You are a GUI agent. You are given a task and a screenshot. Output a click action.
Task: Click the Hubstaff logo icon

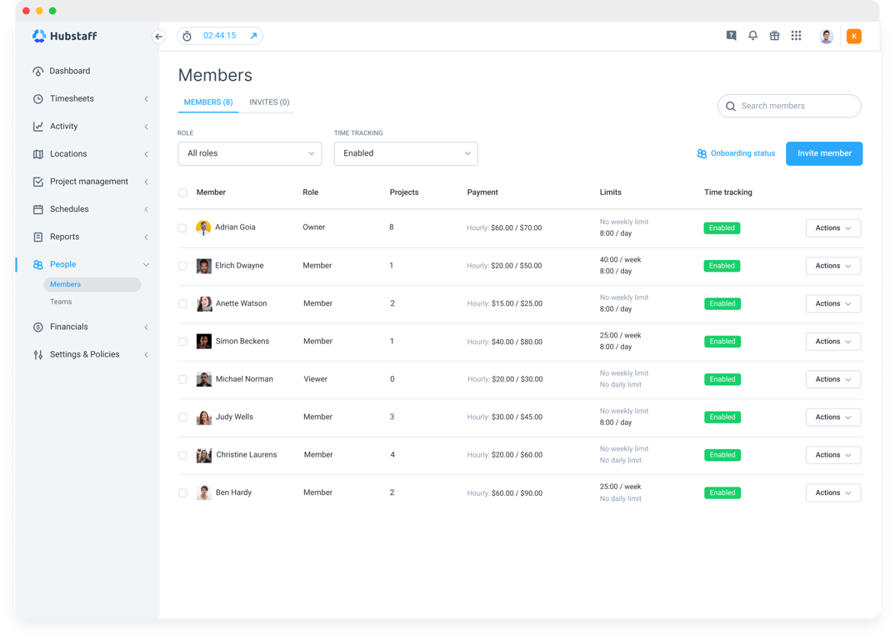click(39, 36)
